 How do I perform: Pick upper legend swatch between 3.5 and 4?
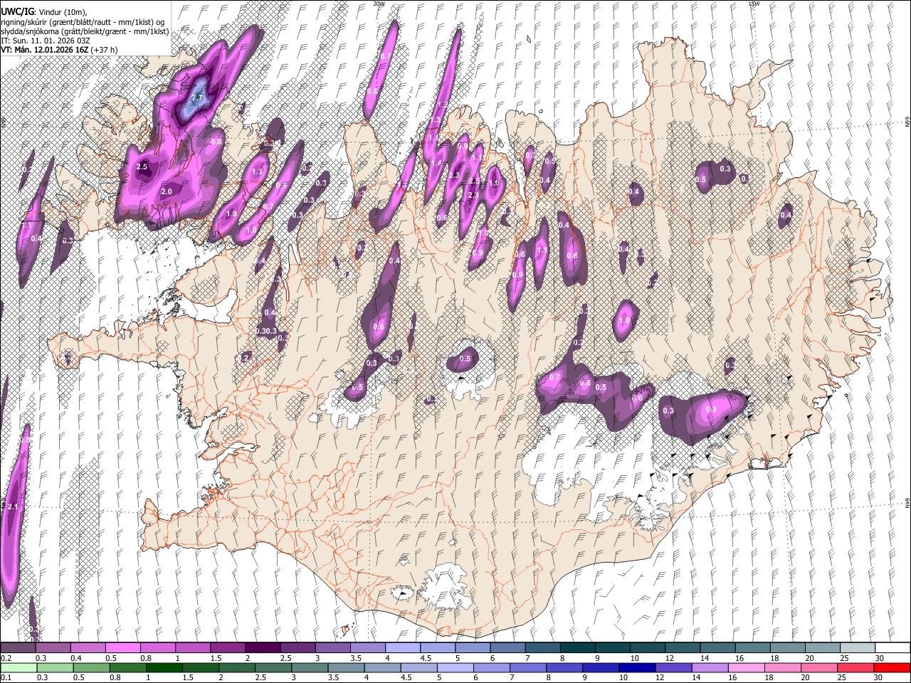pos(367,648)
